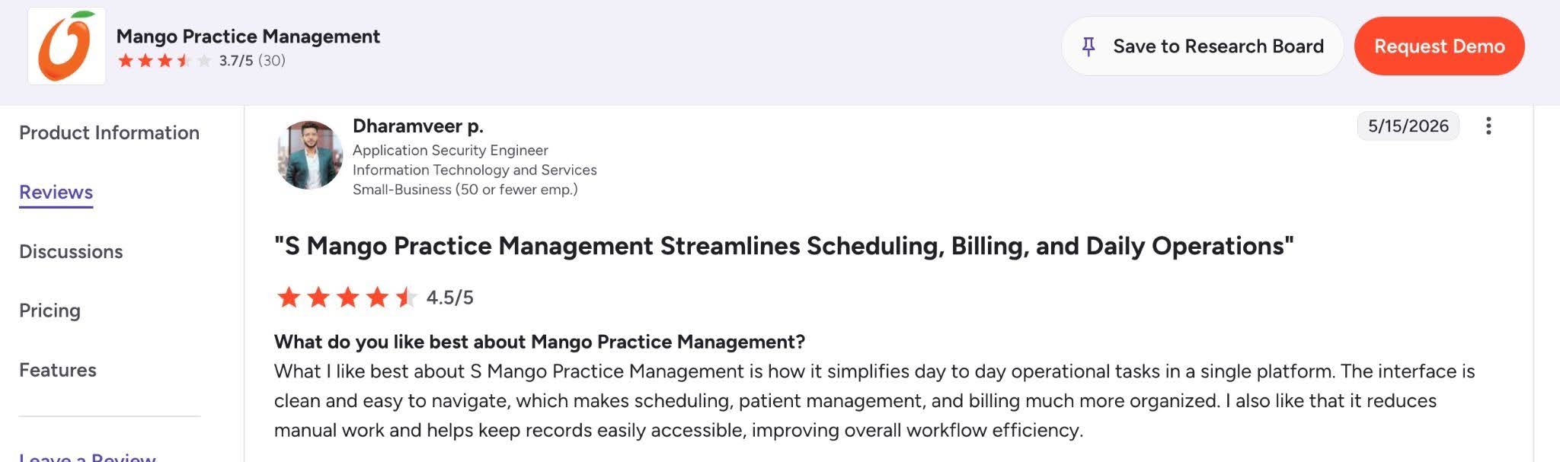Click the 3.7/5 rating text in header
The width and height of the screenshot is (1560, 462).
pos(236,60)
